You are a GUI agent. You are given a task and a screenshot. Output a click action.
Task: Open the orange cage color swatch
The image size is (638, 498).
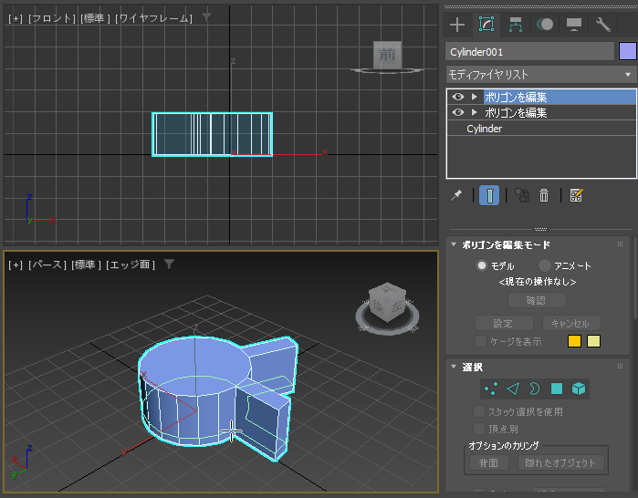click(574, 341)
